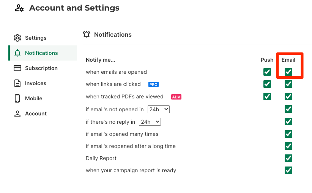Viewport: 312px width, 193px height.
Task: Uncheck Email for when emails are opened
Action: 288,72
